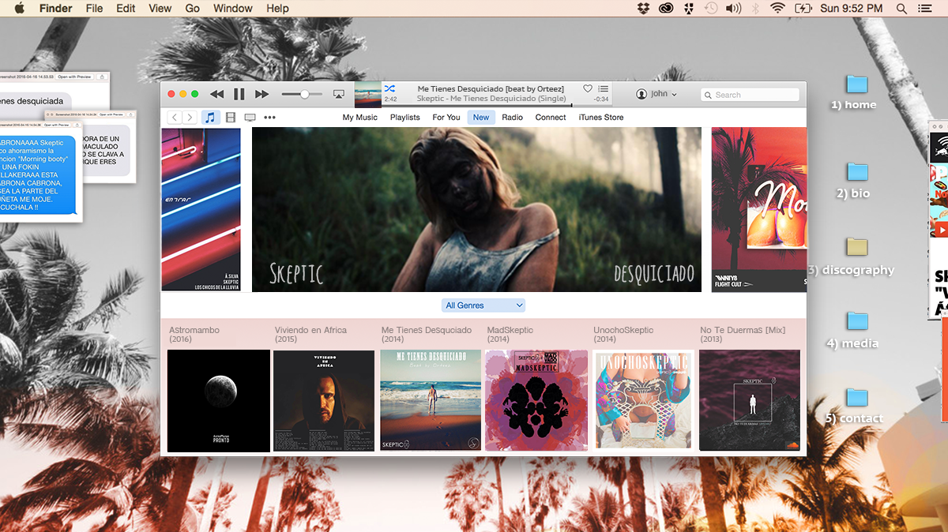This screenshot has width=948, height=532.
Task: Open the Up Next list icon
Action: coord(604,88)
